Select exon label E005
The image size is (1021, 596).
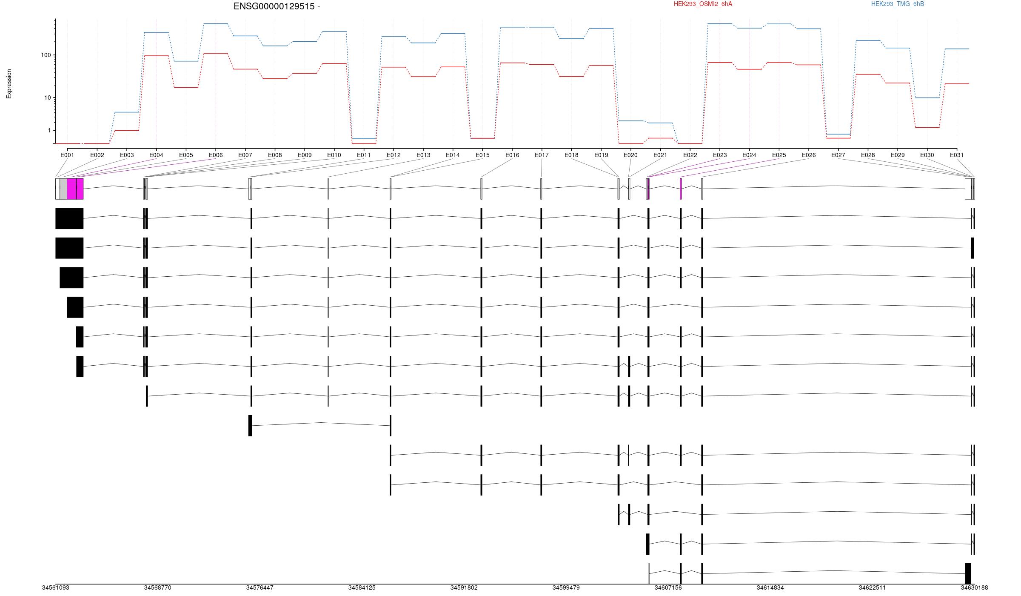click(x=186, y=155)
